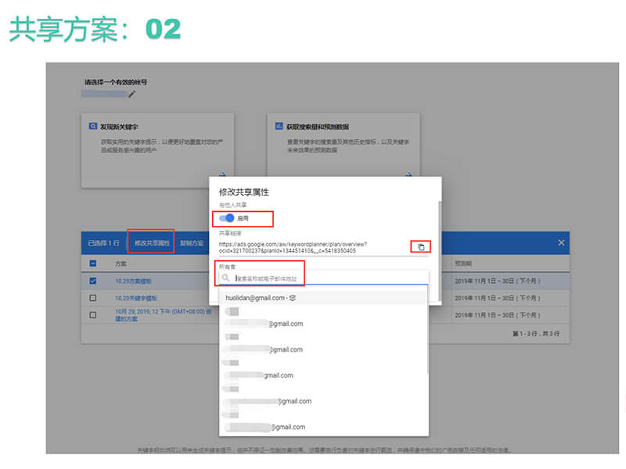Screen dimensions: 626x469
Task: Select huolidan@gmail.com from the owner list
Action: coord(323,298)
